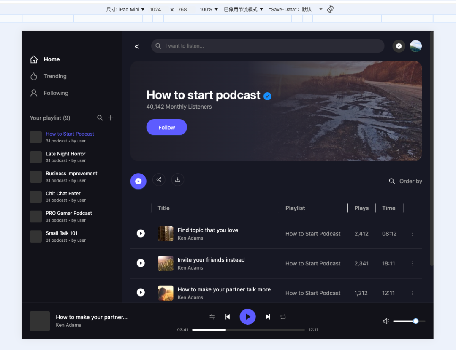
Task: Click the Home house icon
Action: tap(34, 59)
